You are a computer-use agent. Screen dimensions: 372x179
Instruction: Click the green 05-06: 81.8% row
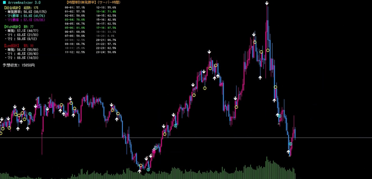(x=75, y=28)
